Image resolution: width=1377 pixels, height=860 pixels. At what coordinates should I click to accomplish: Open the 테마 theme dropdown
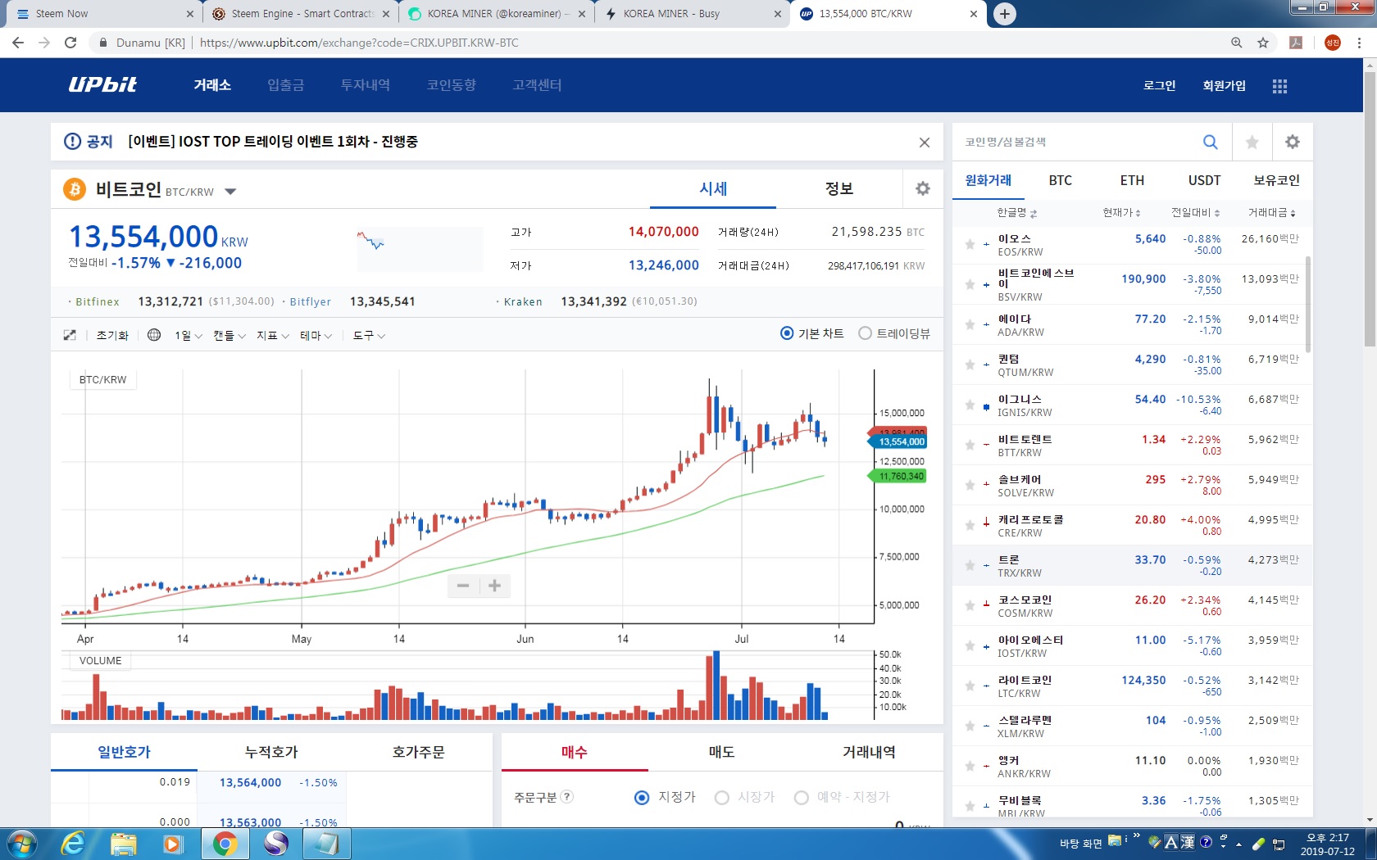316,335
